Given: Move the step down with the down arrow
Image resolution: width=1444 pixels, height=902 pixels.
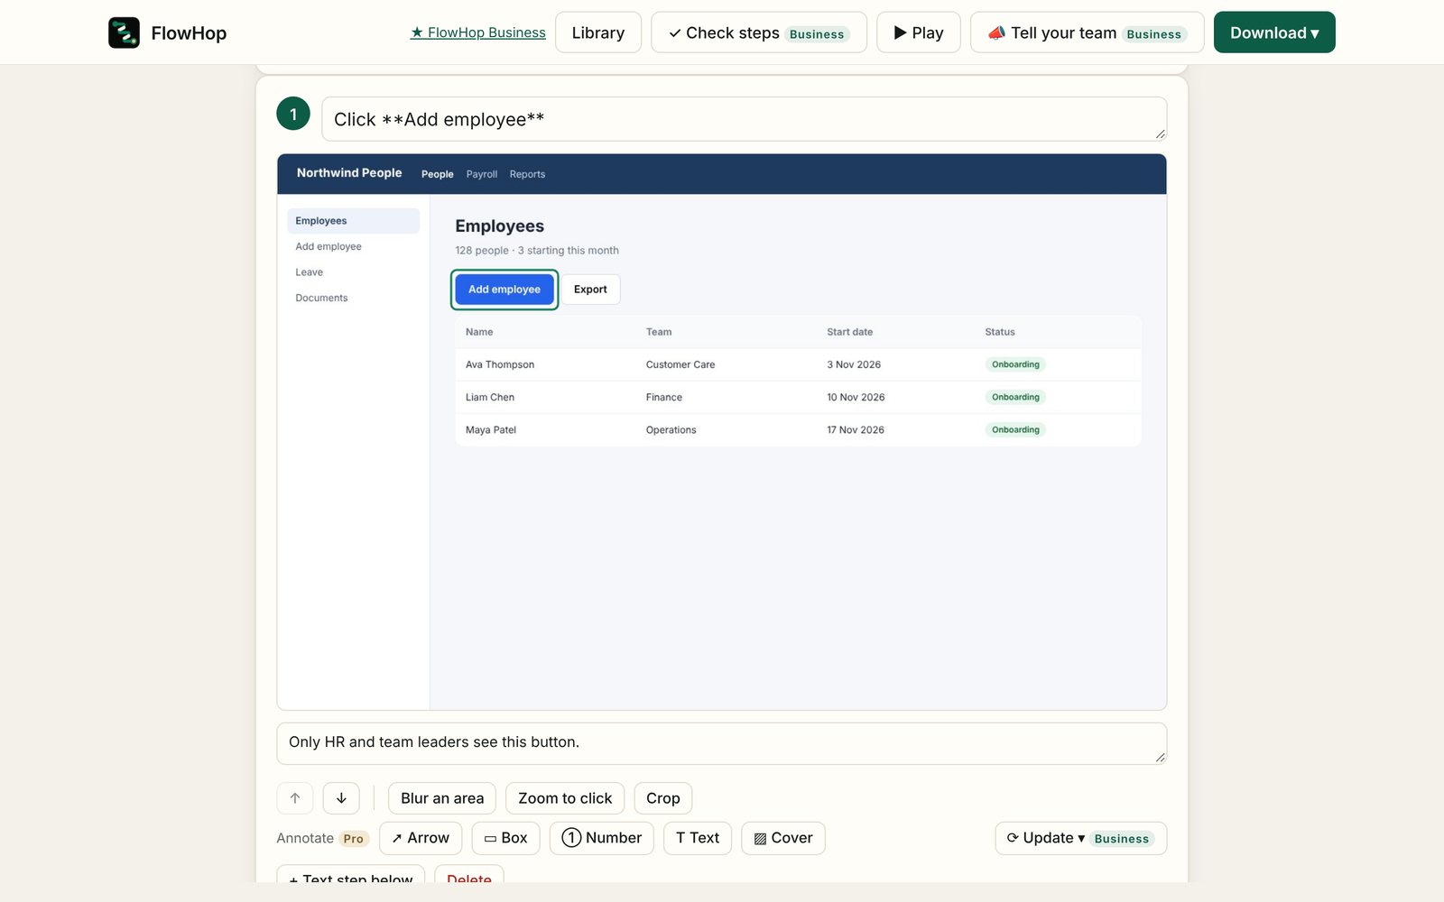Looking at the screenshot, I should (x=341, y=798).
